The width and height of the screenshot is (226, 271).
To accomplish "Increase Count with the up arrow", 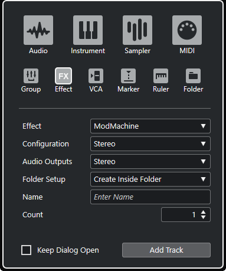I will pos(204,213).
